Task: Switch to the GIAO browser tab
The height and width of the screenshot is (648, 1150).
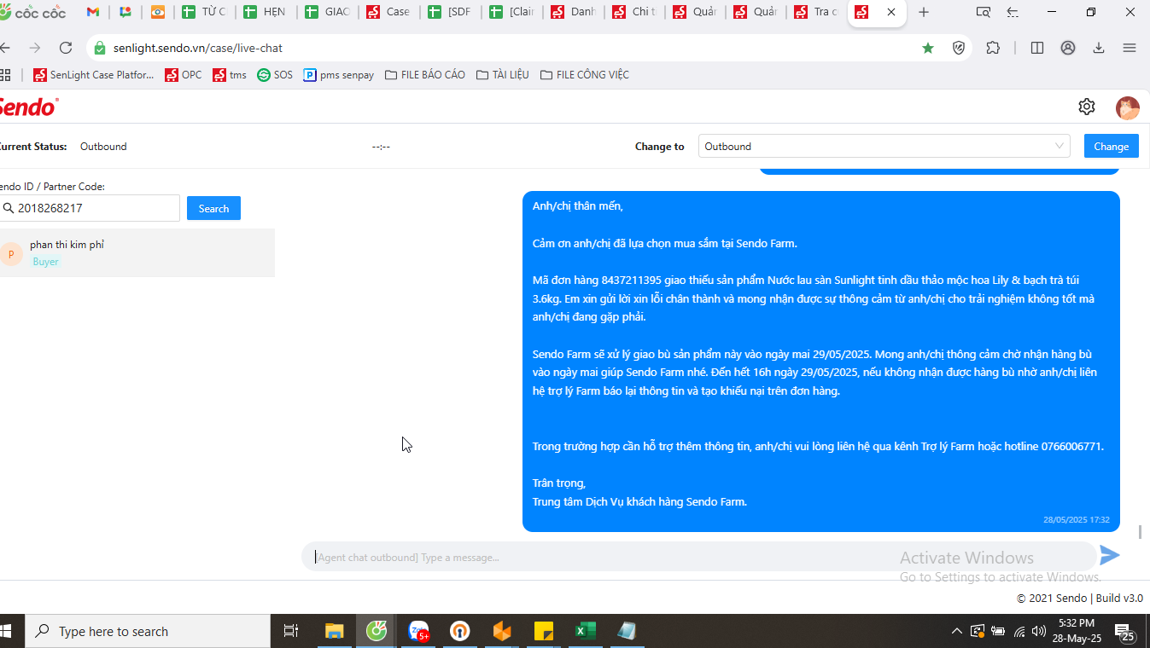Action: click(327, 12)
